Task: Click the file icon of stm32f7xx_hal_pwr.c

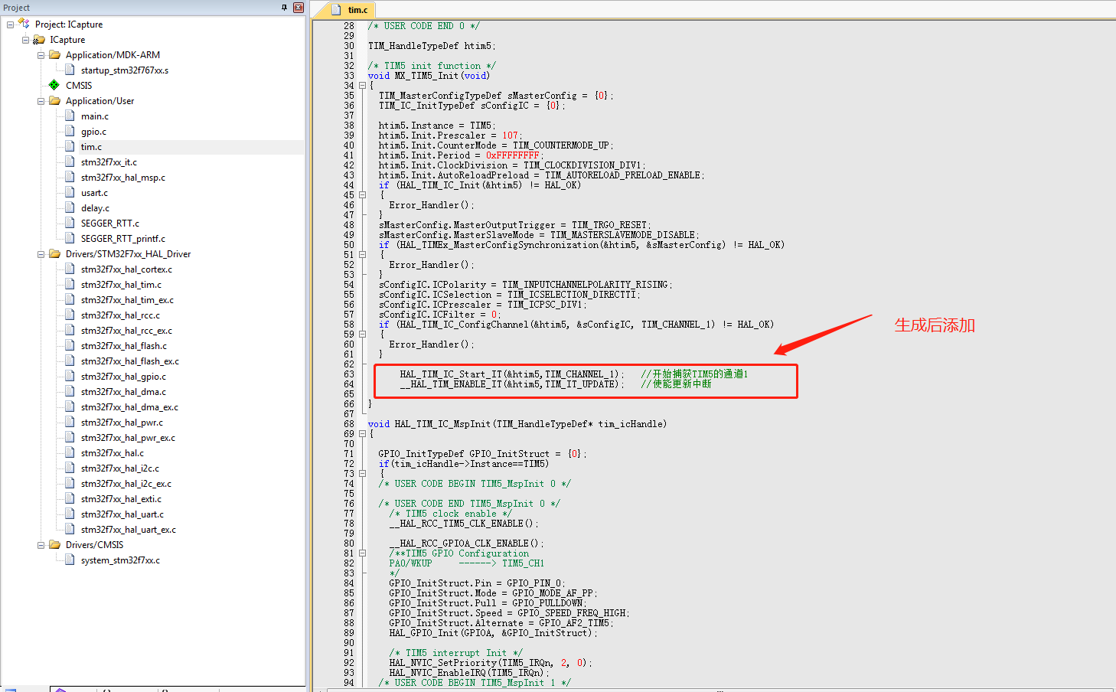Action: 70,422
